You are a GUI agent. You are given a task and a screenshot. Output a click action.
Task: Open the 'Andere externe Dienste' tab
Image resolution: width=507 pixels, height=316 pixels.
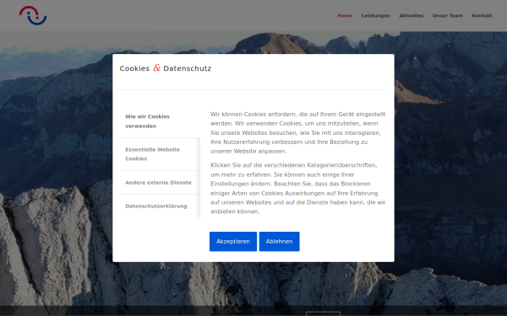160,183
